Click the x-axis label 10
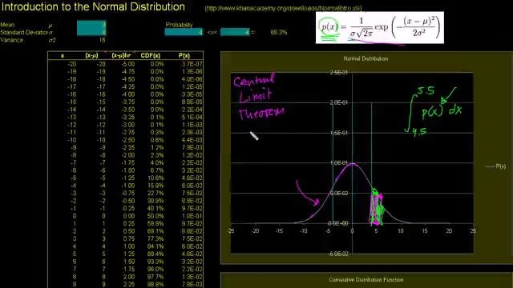The height and width of the screenshot is (288, 513). 401,231
